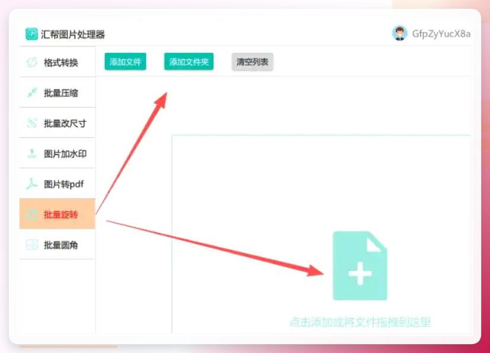
Task: Switch to the 批量压缩 section
Action: pos(57,92)
